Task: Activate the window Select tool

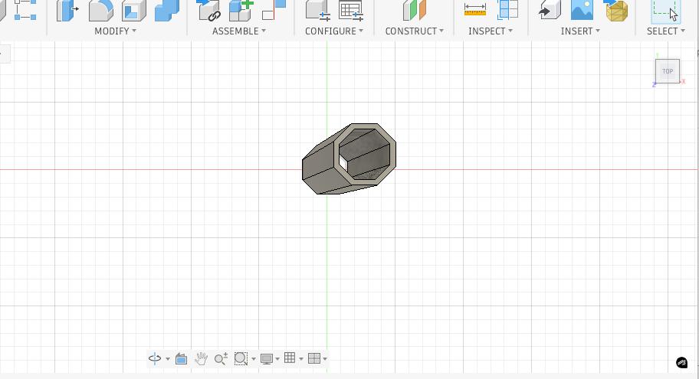Action: 665,11
